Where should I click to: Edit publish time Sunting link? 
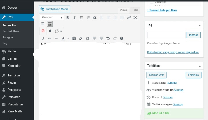pos(178,104)
